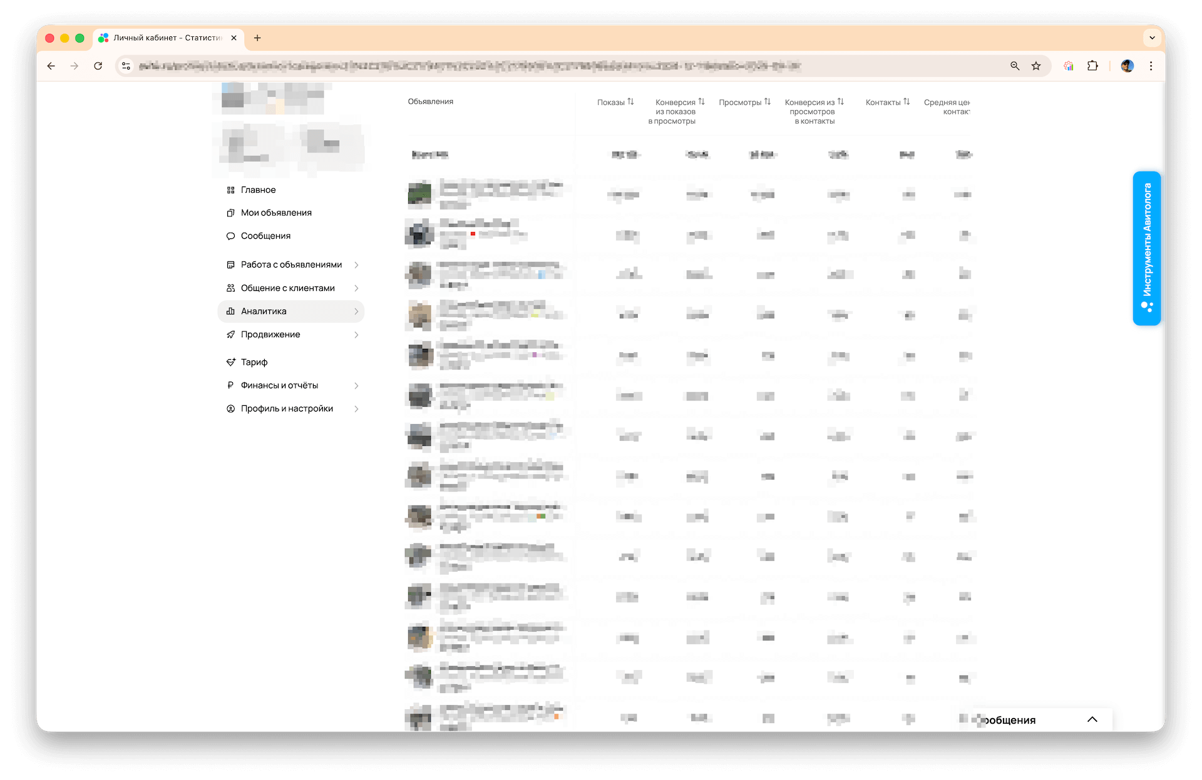The image size is (1202, 780).
Task: Open the browser extensions puzzle icon
Action: [1092, 66]
